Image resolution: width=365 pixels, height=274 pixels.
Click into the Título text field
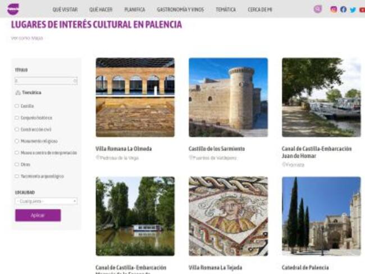coord(46,80)
